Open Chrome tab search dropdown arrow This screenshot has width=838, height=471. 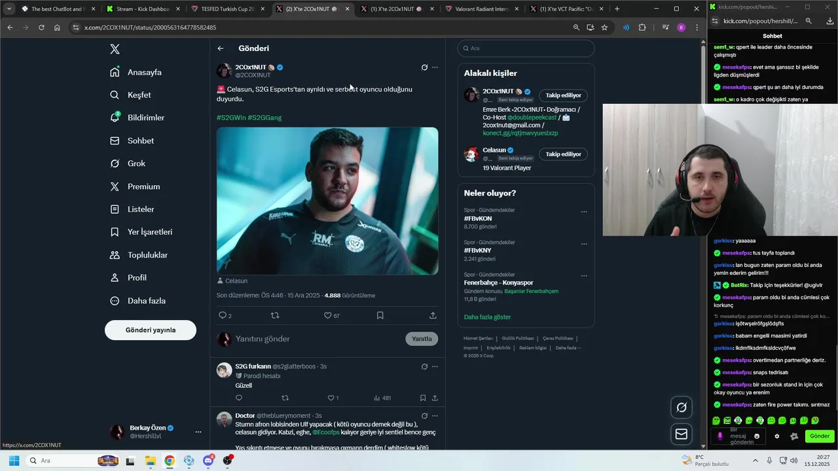coord(9,9)
